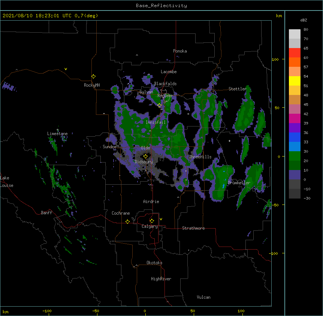
Task: Click the Airdrie city label
Action: point(151,202)
